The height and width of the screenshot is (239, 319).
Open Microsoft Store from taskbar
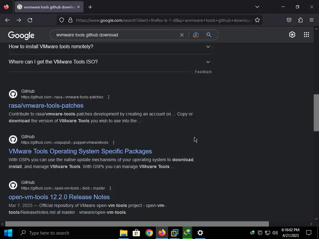click(136, 233)
